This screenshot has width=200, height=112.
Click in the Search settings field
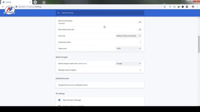pyautogui.click(x=100, y=13)
